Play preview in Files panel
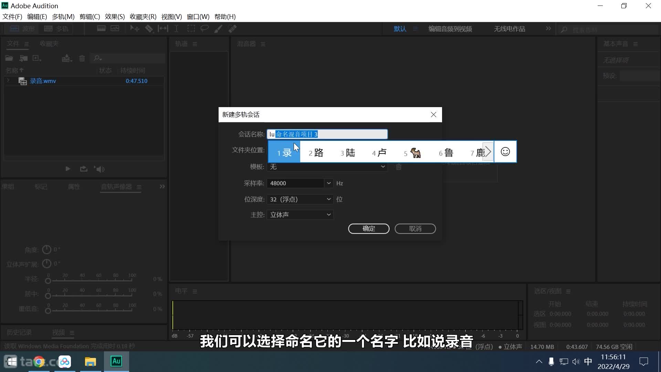The height and width of the screenshot is (372, 661). click(68, 169)
